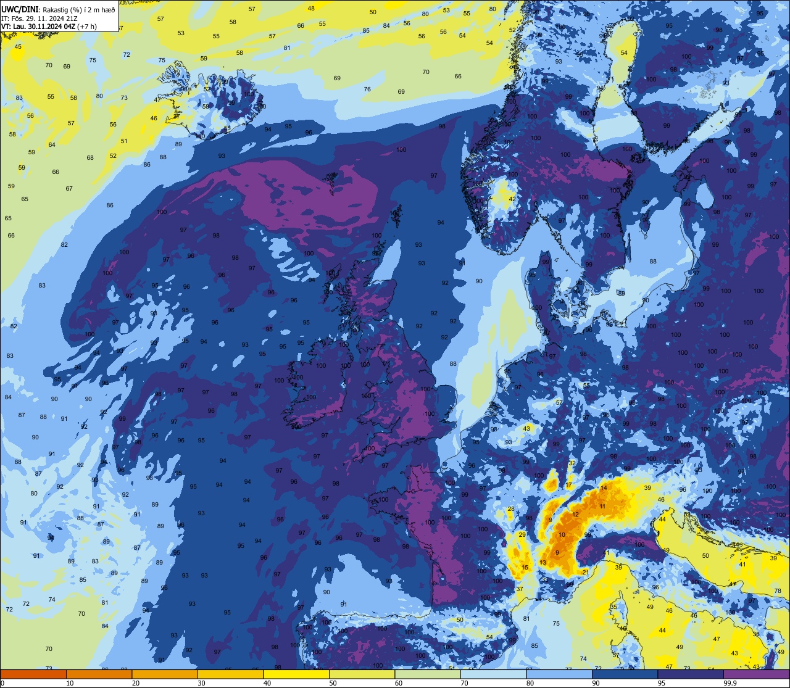This screenshot has height=688, width=790.
Task: Select the pale blue 70–80 legend swatch
Action: (493, 674)
